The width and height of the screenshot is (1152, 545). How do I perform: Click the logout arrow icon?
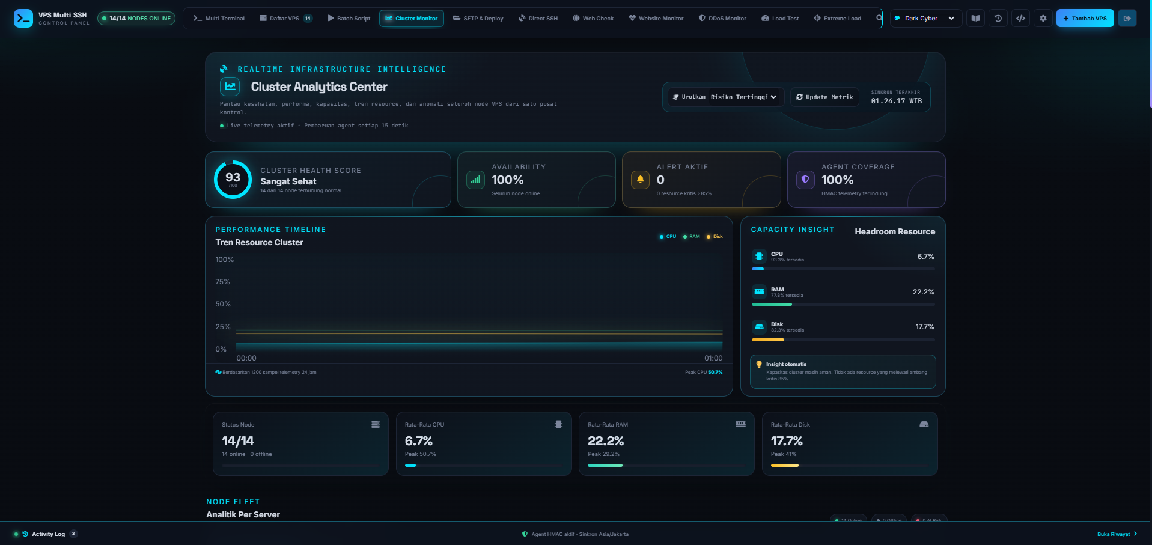pos(1127,19)
